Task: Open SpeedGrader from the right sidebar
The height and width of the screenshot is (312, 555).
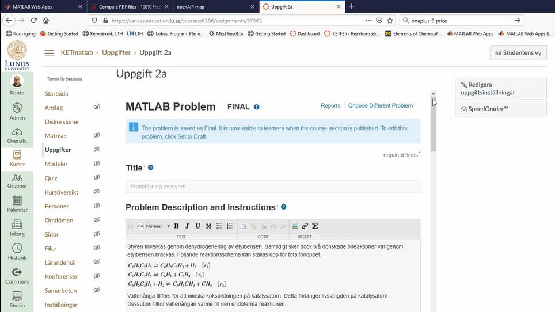Action: tap(500, 109)
